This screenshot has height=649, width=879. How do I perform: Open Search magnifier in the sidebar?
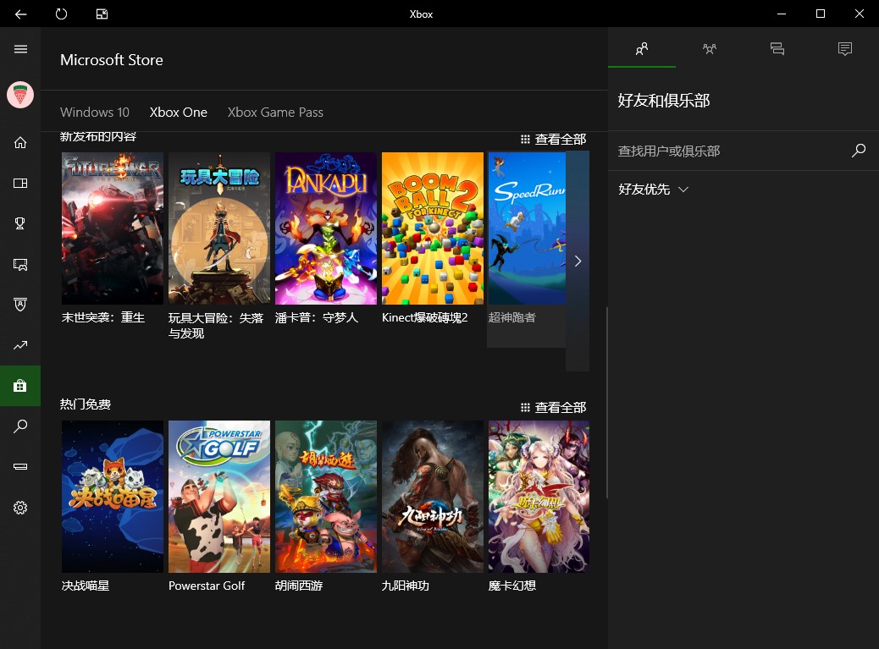coord(20,426)
